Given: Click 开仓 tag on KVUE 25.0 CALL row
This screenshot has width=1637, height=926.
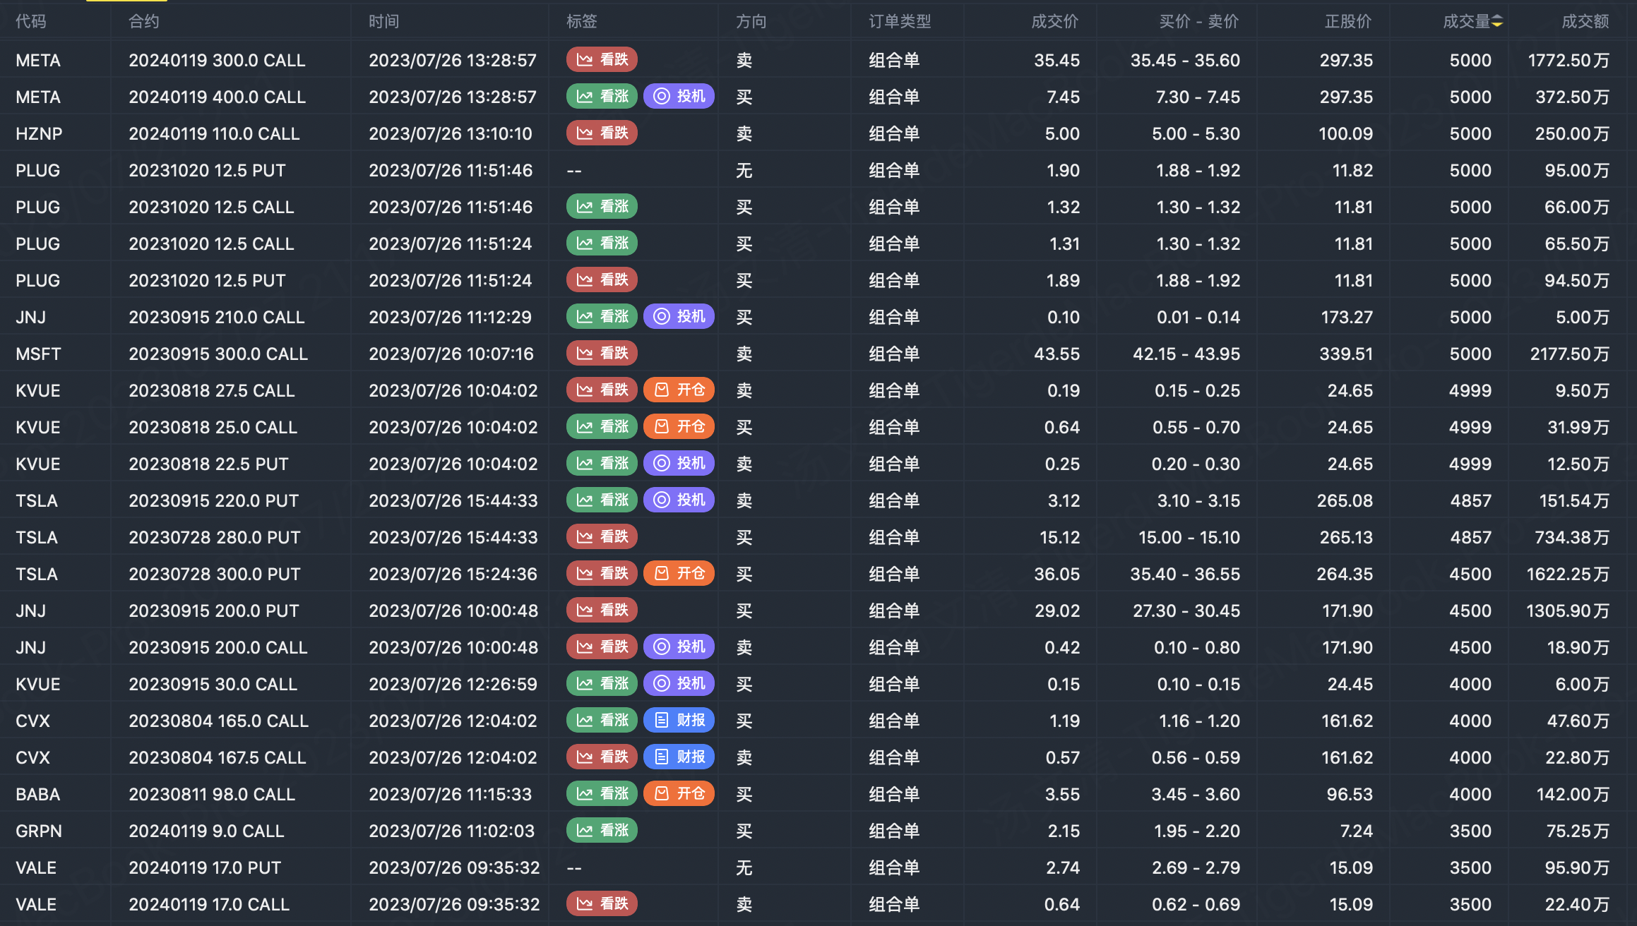Looking at the screenshot, I should click(679, 427).
